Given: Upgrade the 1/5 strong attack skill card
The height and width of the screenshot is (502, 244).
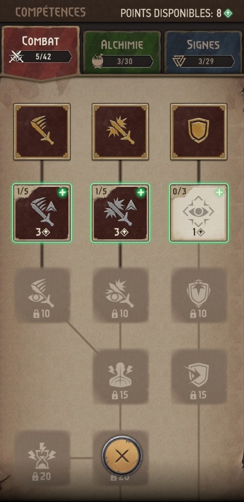Looking at the screenshot, I should point(120,213).
